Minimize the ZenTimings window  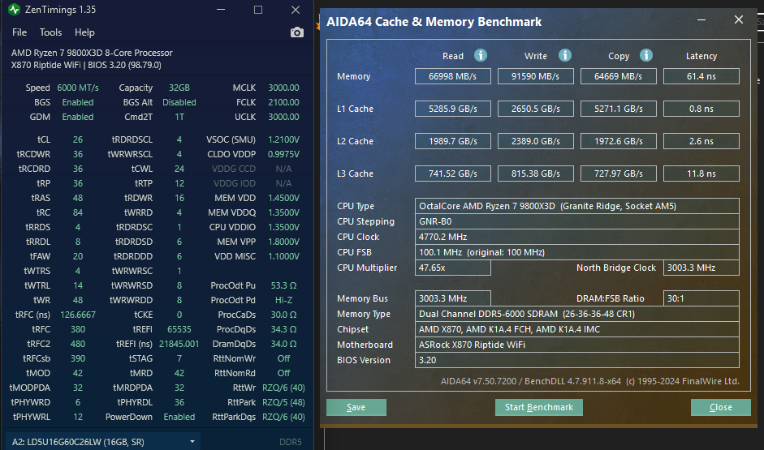click(222, 10)
